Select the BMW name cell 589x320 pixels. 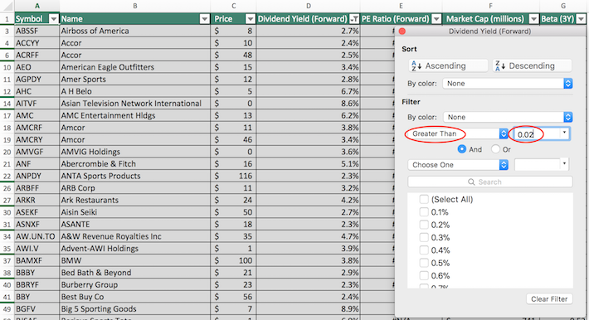[135, 260]
